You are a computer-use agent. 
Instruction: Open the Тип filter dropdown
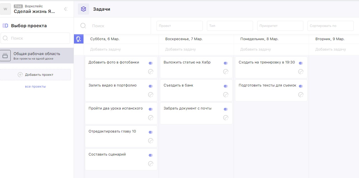pyautogui.click(x=230, y=26)
